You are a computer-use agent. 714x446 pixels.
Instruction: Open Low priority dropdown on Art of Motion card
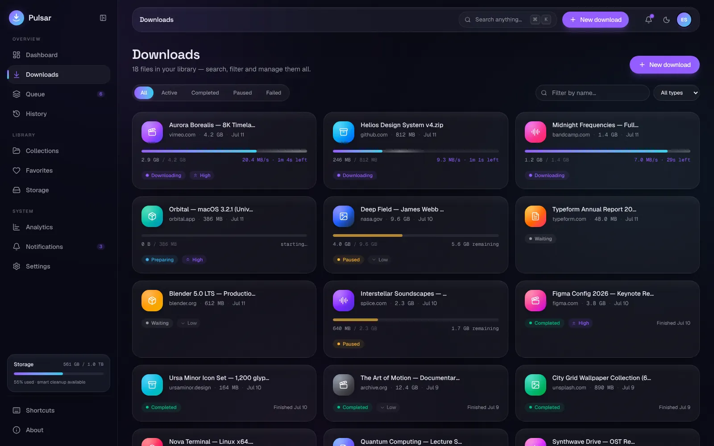pos(387,407)
